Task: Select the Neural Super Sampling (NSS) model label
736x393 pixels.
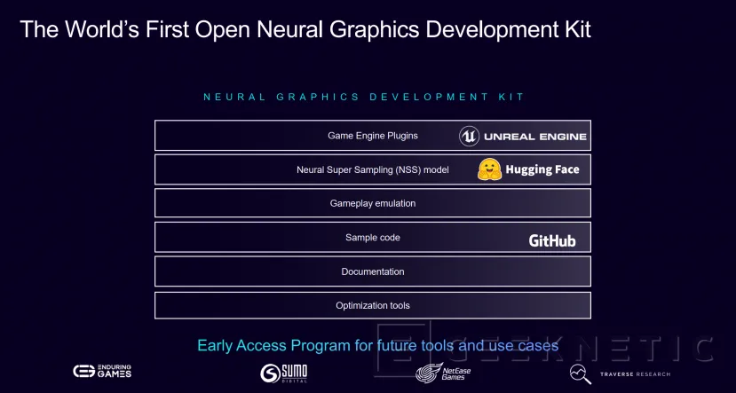Action: pos(373,169)
